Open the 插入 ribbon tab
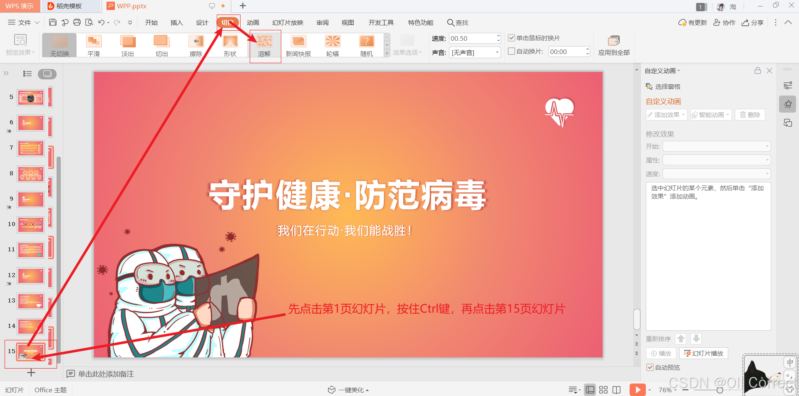This screenshot has height=396, width=799. (x=177, y=22)
